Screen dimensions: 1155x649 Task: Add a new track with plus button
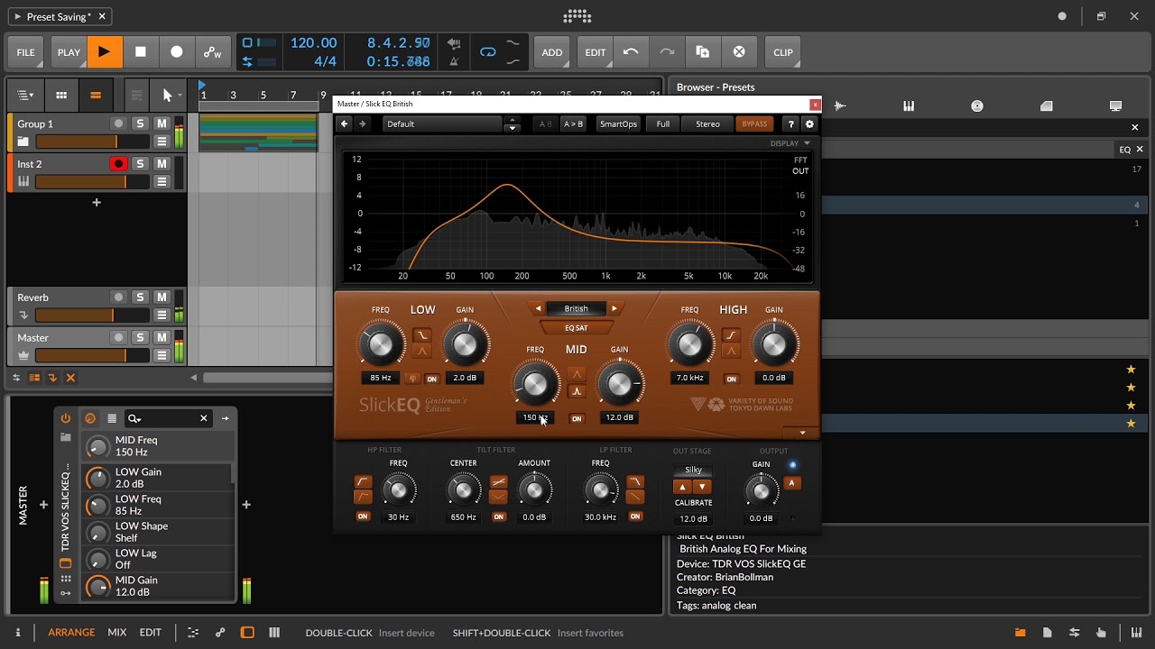point(97,203)
